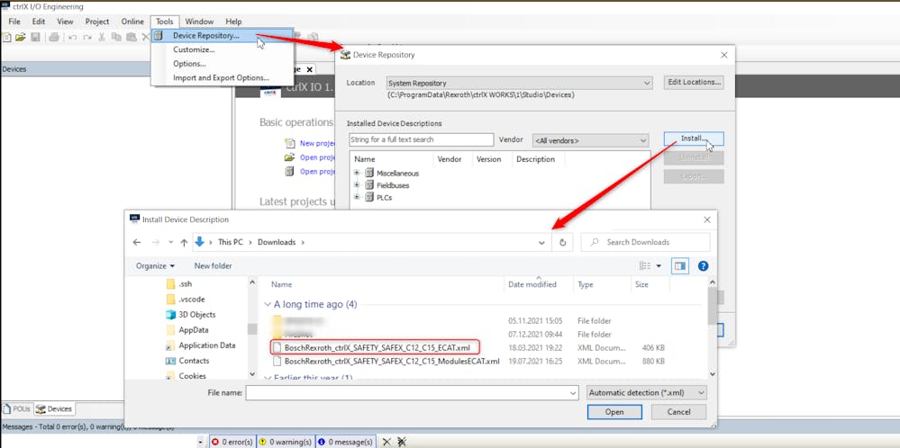Click the Device Repository icon in Tools menu
This screenshot has height=448, width=900.
159,35
